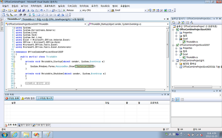Collapse the ThisAddIn_Shutdown method outlining
The height and width of the screenshot is (138, 222).
click(x=14, y=74)
